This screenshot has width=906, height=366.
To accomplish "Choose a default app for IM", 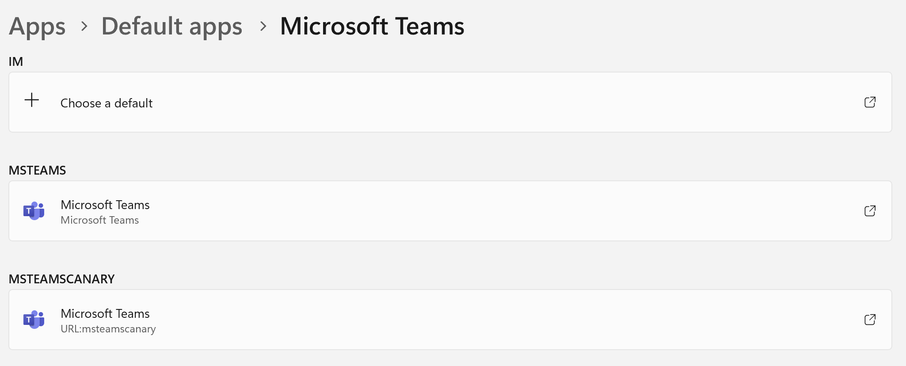I will pyautogui.click(x=106, y=103).
